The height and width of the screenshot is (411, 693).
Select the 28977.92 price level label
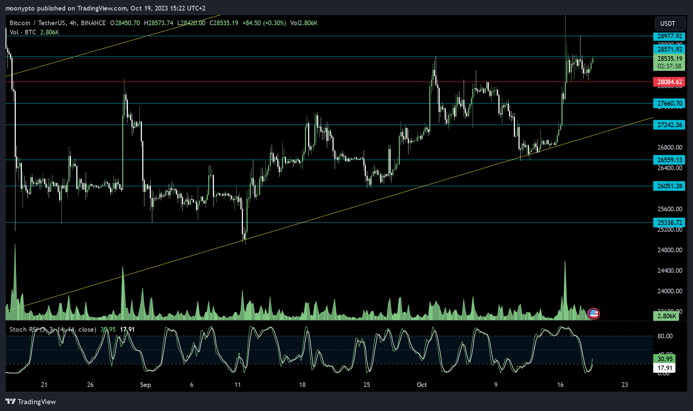click(x=669, y=36)
